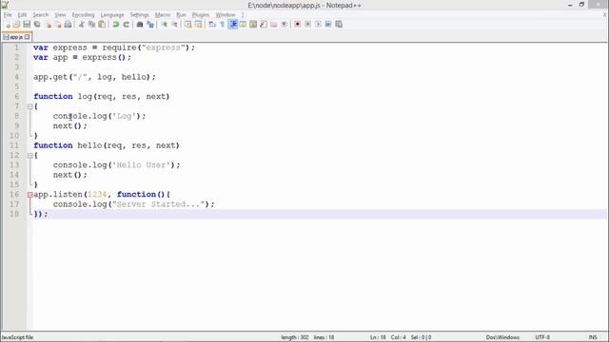
Task: Click the UTF-8 encoding status field
Action: click(x=542, y=337)
